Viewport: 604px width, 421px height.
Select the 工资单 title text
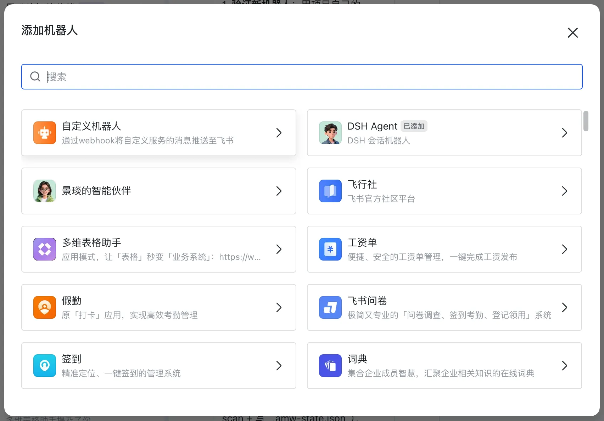[362, 242]
